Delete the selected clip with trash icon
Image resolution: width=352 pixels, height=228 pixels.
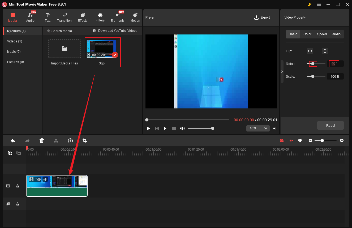(42, 141)
